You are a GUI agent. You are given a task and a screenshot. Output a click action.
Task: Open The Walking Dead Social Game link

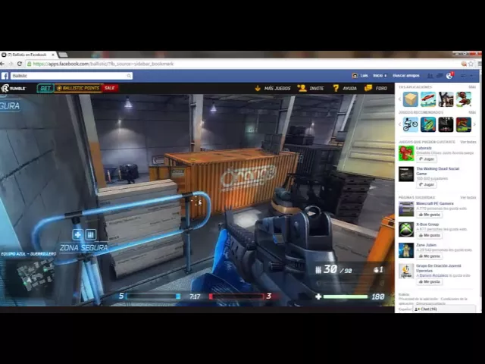click(x=438, y=171)
